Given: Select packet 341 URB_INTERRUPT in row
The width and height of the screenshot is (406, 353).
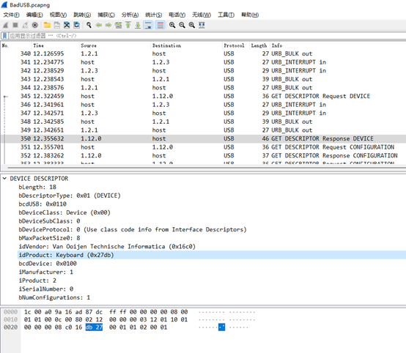Looking at the screenshot, I should 203,62.
